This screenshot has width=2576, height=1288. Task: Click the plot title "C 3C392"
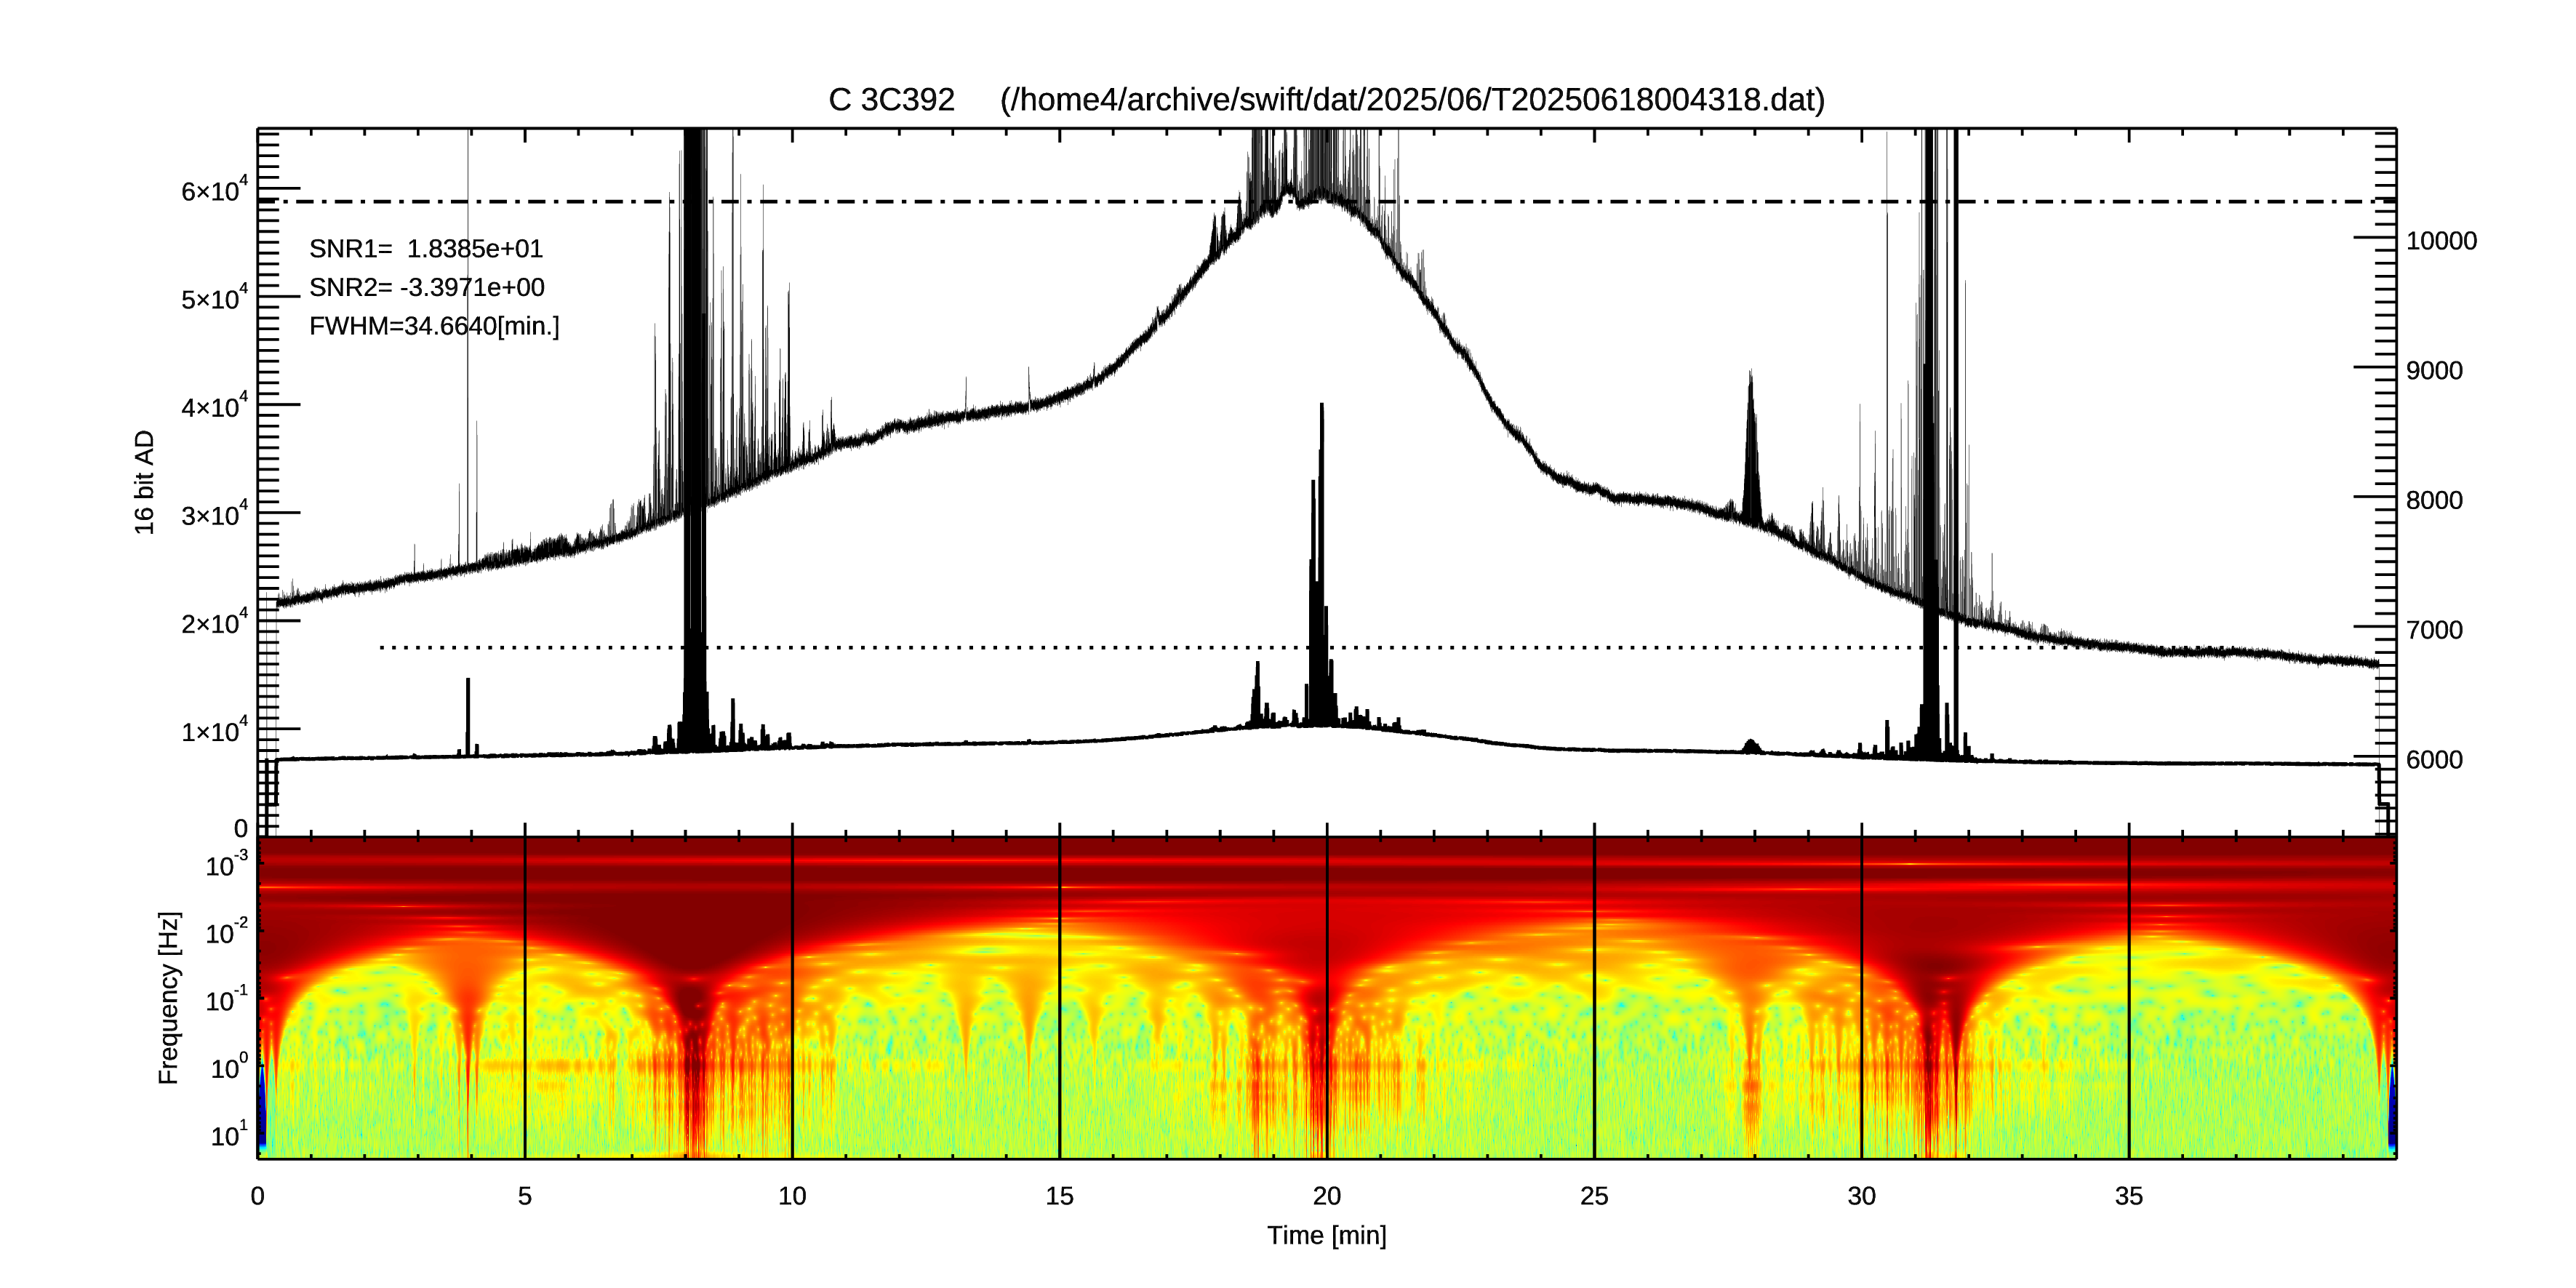coord(891,100)
